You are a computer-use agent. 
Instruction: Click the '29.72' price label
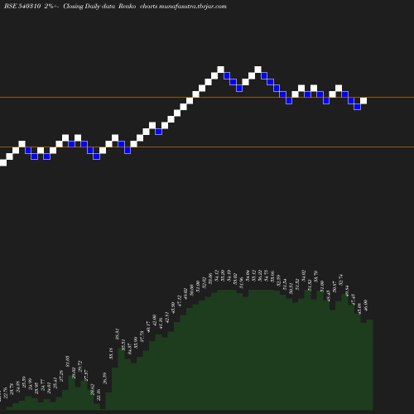[x=80, y=366]
